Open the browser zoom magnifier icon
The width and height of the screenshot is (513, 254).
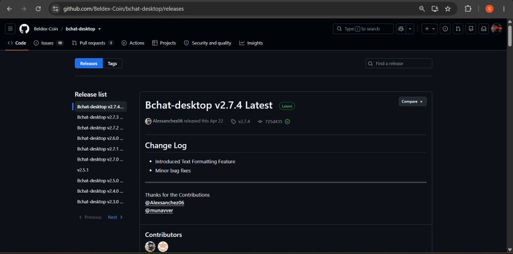click(x=422, y=9)
